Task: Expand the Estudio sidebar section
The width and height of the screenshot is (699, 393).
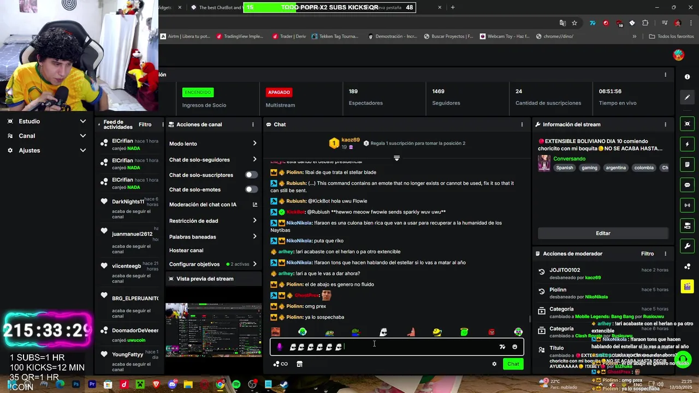Action: coord(46,121)
